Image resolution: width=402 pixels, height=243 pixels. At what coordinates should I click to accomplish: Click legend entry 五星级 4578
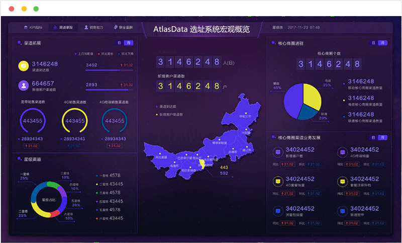(x=108, y=210)
